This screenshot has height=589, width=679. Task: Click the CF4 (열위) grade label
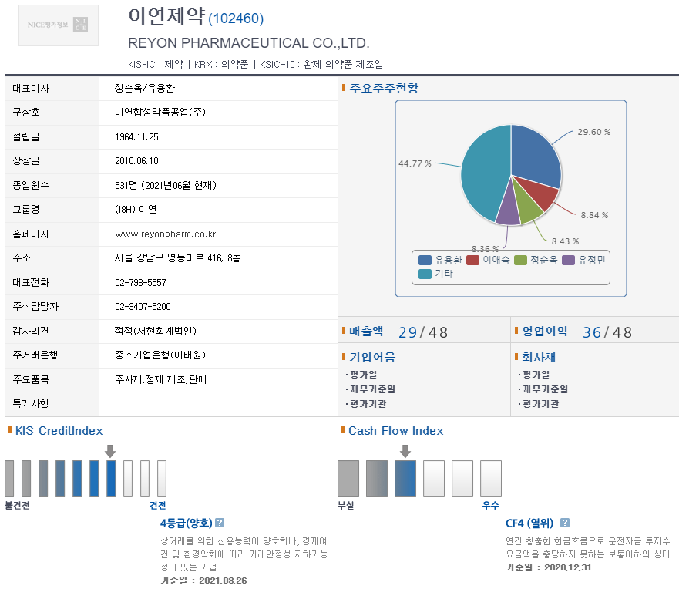tap(529, 523)
